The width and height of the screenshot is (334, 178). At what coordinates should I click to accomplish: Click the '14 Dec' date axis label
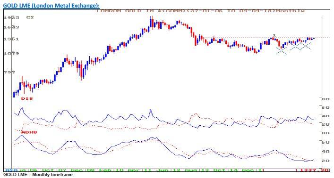click(242, 170)
